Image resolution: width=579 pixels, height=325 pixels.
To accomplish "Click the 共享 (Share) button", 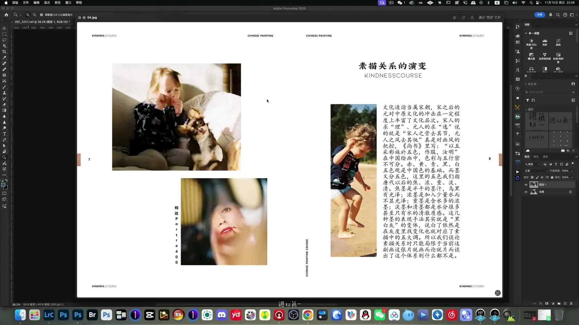I will tap(540, 15).
